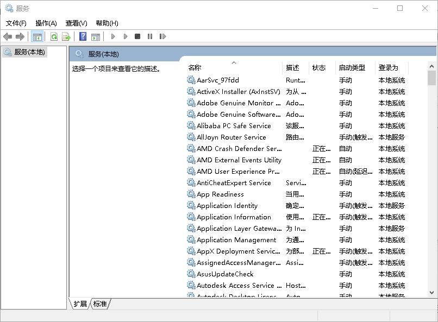Refresh the services list
Image resolution: width=438 pixels, height=322 pixels.
point(54,36)
